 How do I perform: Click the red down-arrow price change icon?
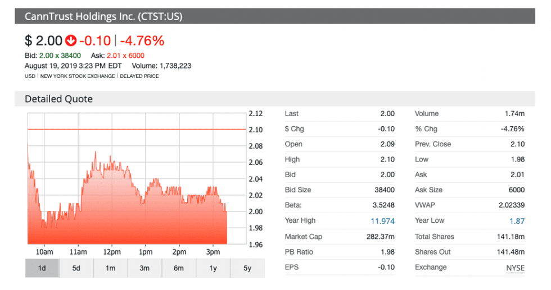tap(71, 41)
